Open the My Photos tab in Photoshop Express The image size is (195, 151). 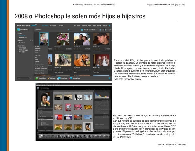[x=45, y=25]
